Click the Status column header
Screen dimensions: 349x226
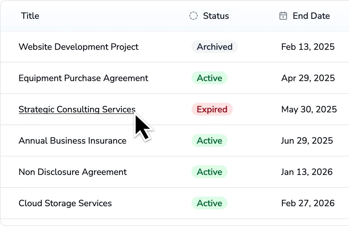pyautogui.click(x=216, y=16)
